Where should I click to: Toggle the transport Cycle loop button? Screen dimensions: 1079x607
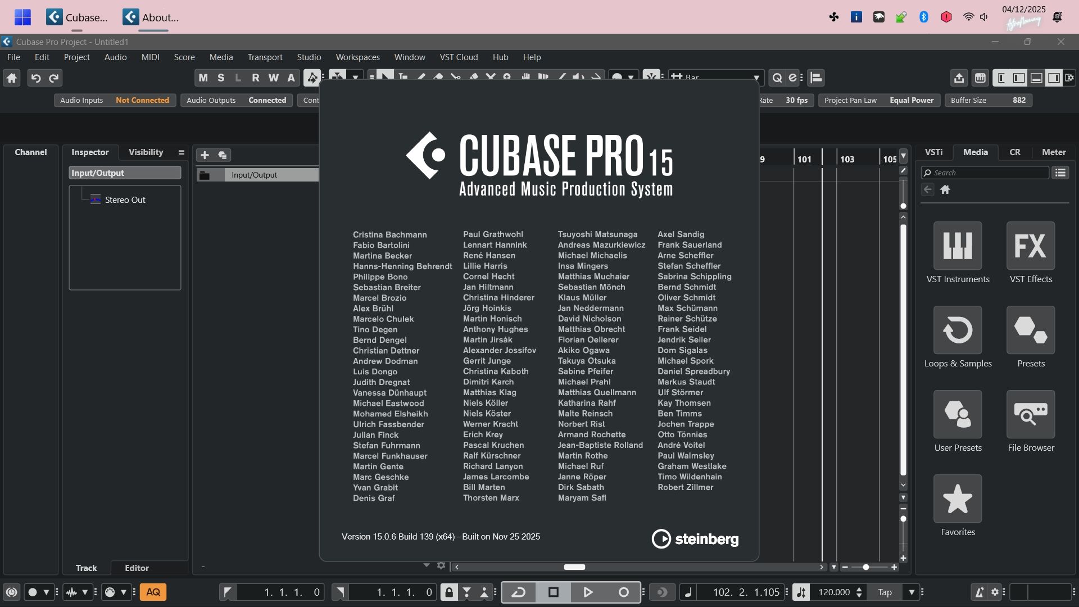[519, 592]
